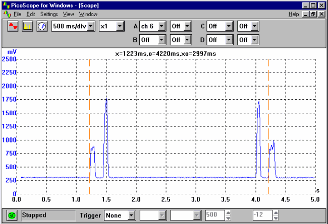Restore the inner Scope document window

pyautogui.click(x=314, y=15)
